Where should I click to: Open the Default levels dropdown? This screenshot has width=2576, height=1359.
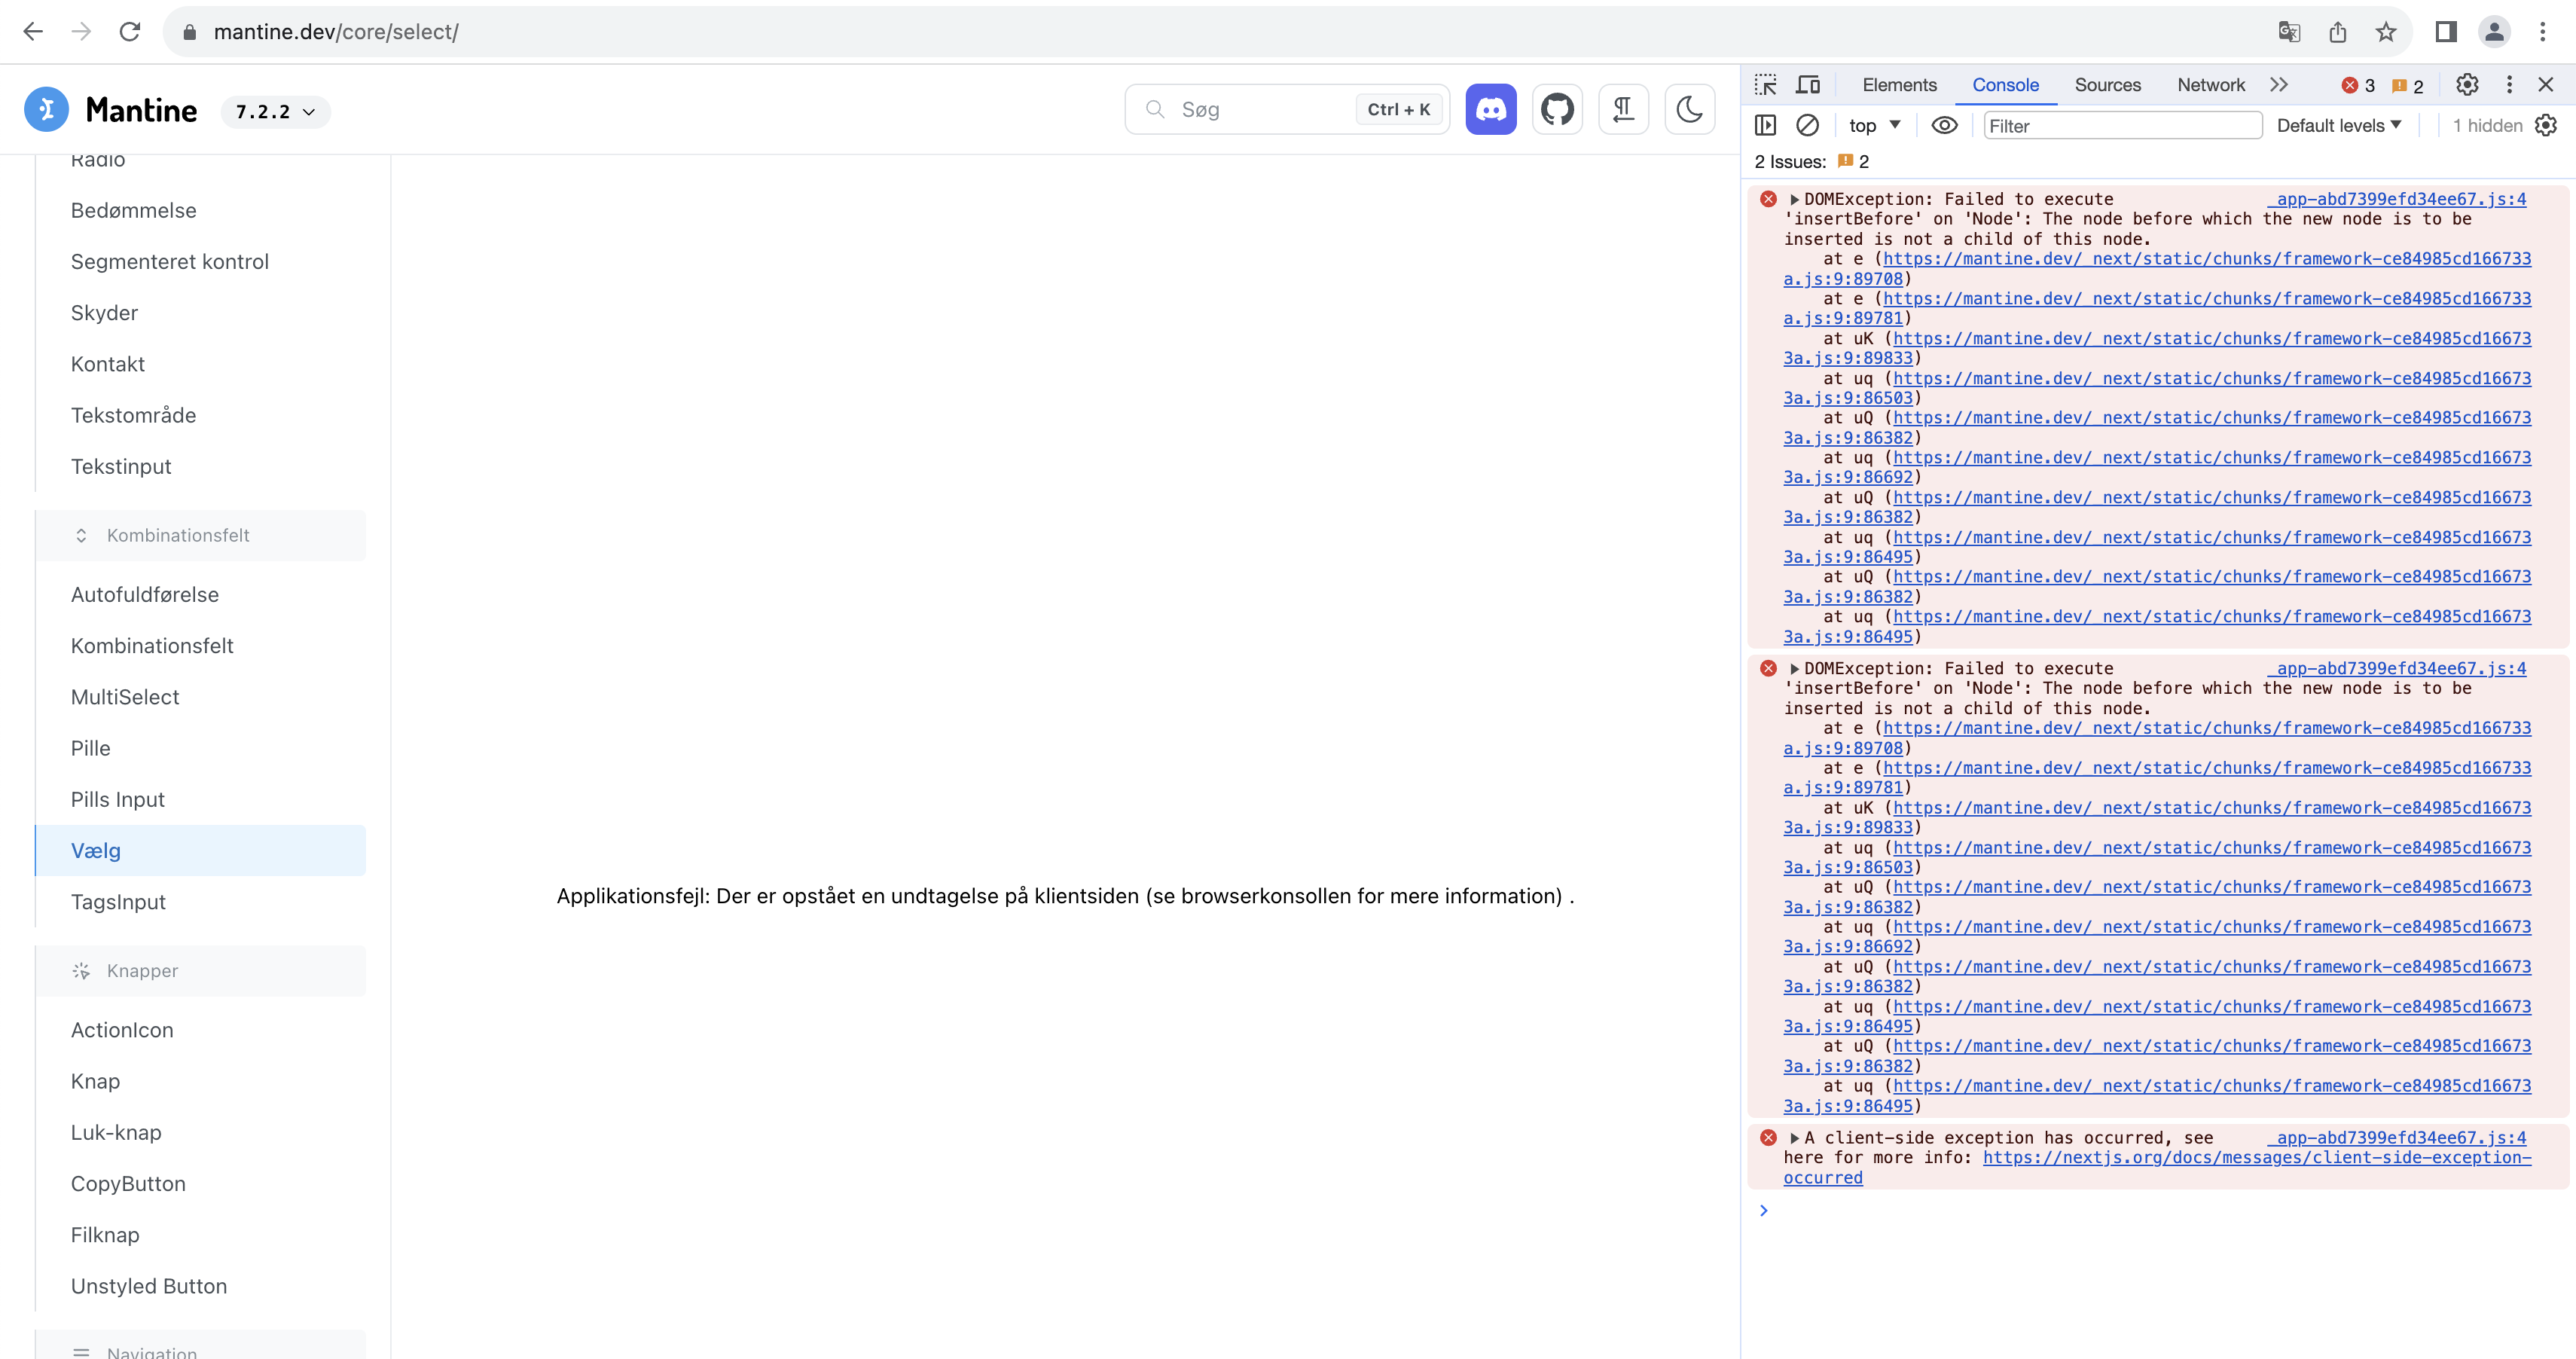point(2337,125)
